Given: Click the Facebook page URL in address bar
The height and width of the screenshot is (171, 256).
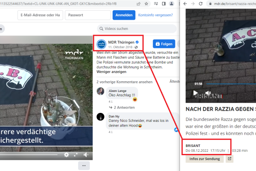Looking at the screenshot, I should 58,3.
